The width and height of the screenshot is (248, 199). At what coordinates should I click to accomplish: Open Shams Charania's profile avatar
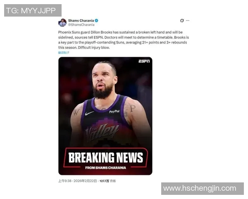(x=62, y=22)
